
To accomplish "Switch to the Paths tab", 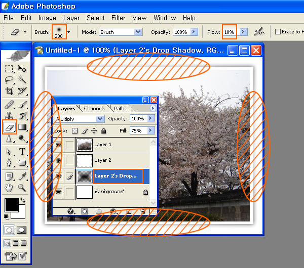I will (x=120, y=108).
